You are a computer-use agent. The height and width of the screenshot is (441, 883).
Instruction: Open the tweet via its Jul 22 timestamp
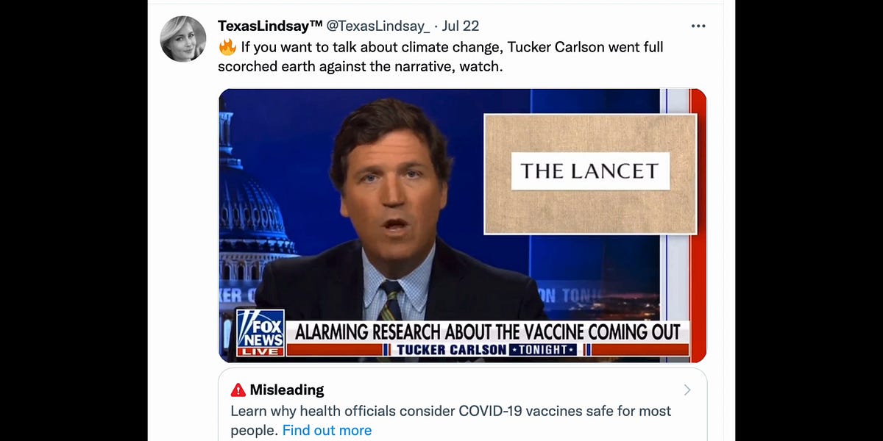tap(462, 24)
